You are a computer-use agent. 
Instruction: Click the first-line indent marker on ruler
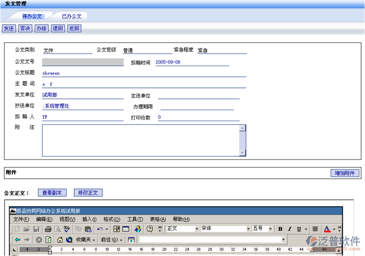tap(50, 248)
